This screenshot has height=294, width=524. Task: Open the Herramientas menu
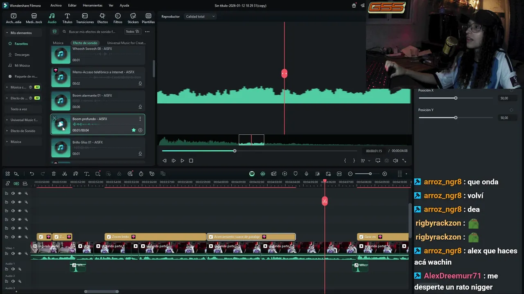click(93, 5)
